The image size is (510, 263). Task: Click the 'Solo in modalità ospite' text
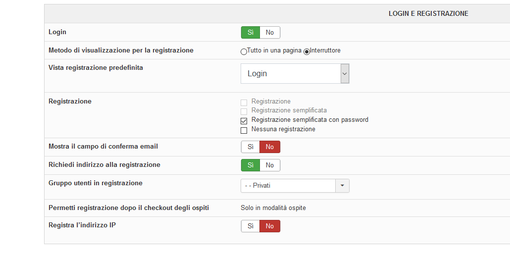[x=273, y=208]
